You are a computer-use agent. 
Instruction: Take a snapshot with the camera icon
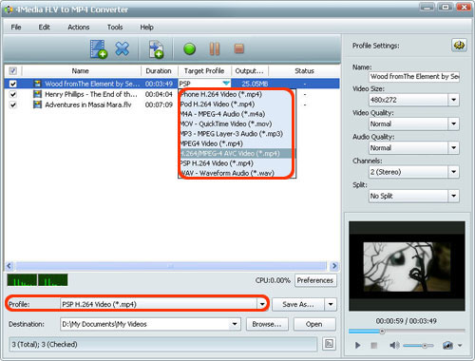[x=447, y=345]
